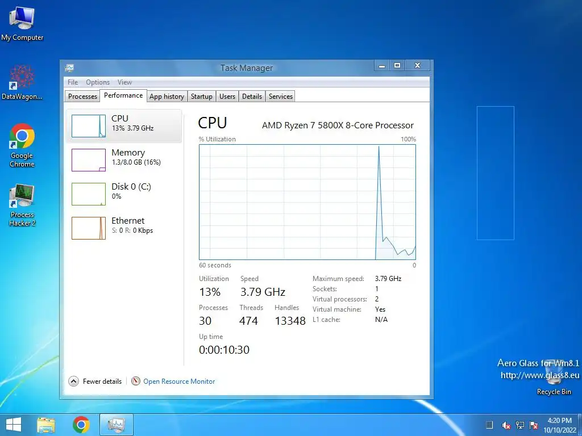
Task: Click the AMD Ryzen 7 5800X processor name
Action: [338, 125]
